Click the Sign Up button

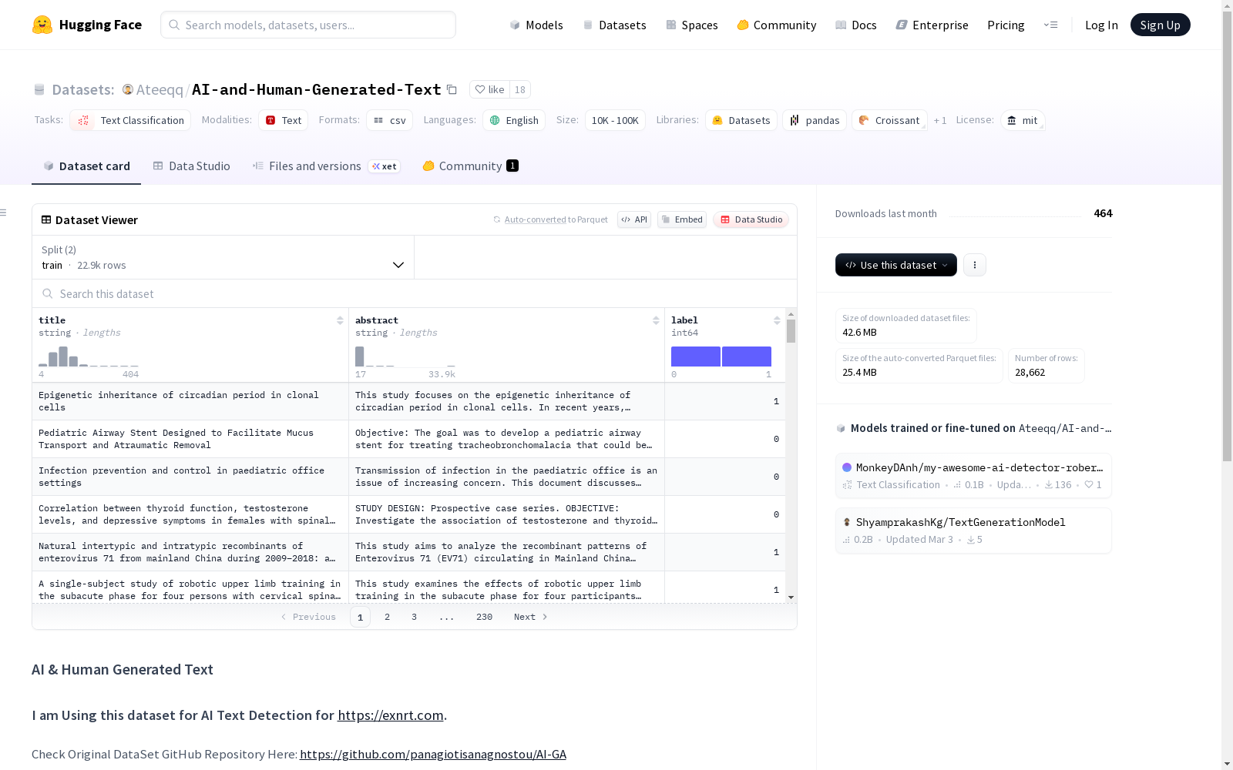click(x=1160, y=25)
